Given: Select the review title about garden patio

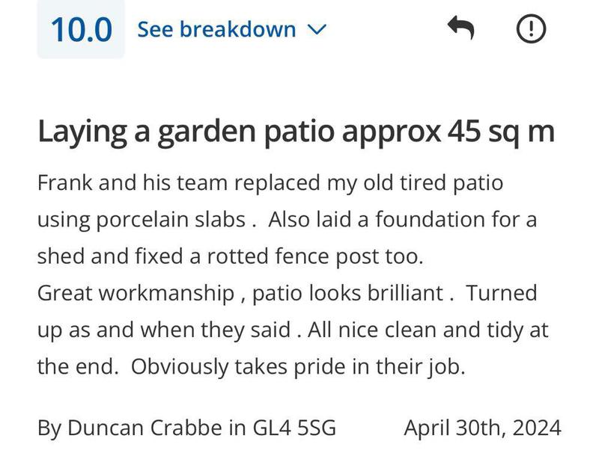Looking at the screenshot, I should (x=296, y=132).
